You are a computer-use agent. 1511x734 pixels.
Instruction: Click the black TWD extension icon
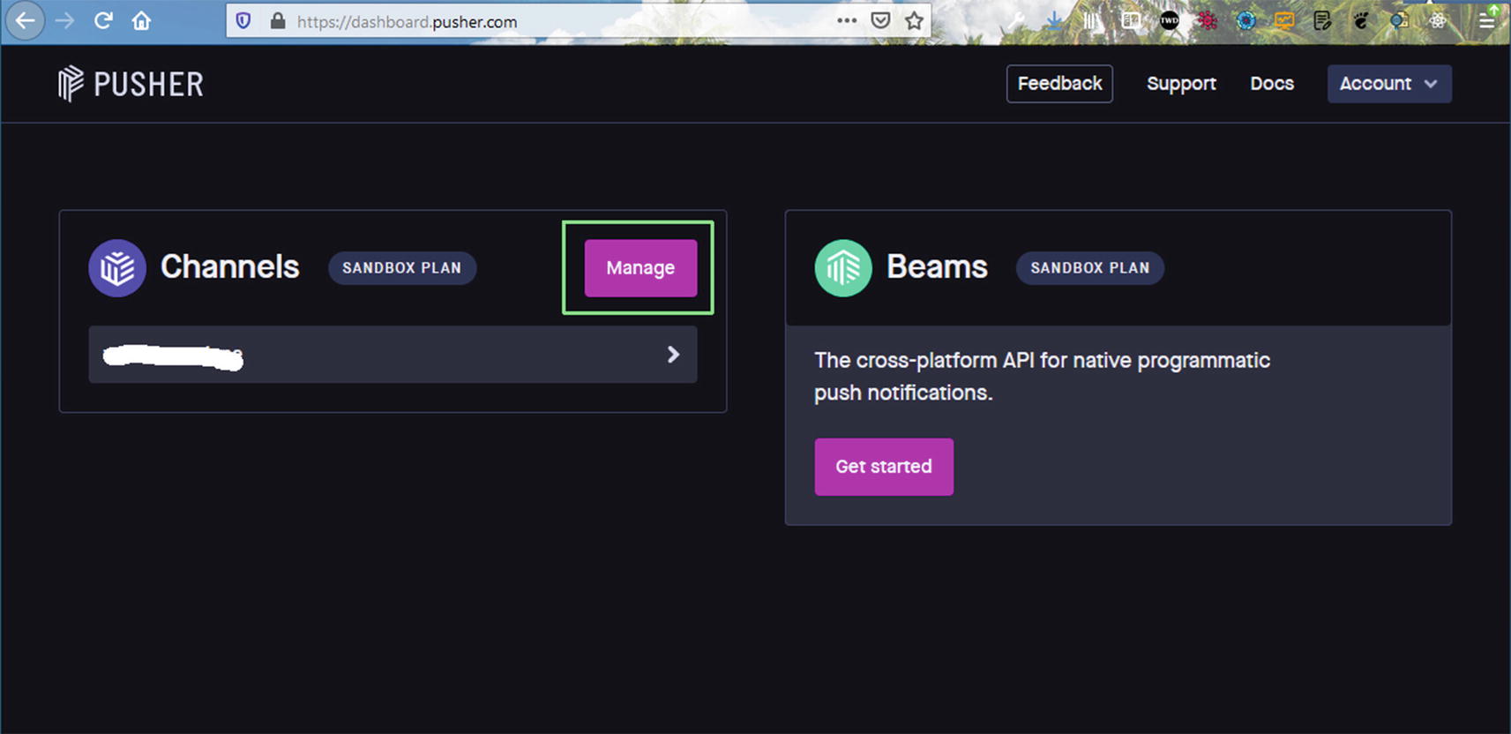click(x=1169, y=21)
